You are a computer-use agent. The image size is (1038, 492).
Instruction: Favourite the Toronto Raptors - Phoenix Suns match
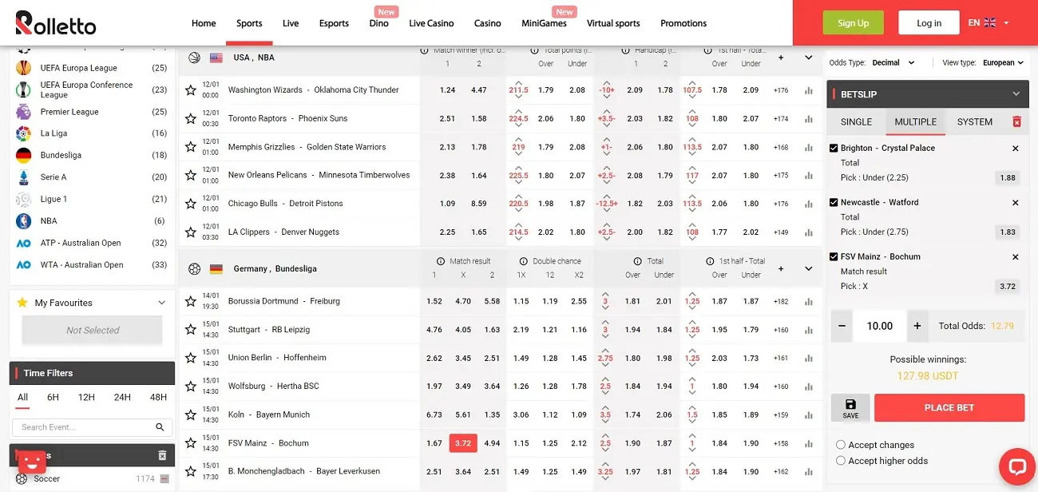coord(190,119)
